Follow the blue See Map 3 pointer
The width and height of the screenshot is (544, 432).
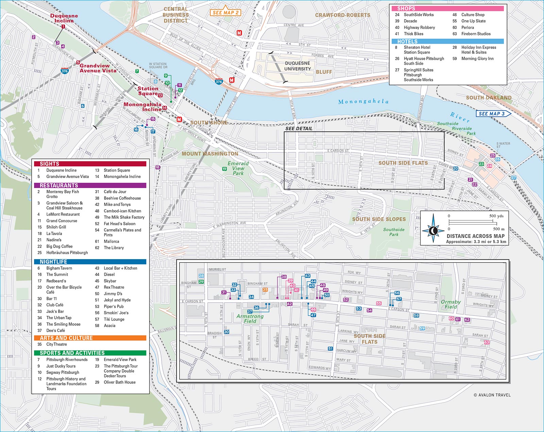point(493,114)
